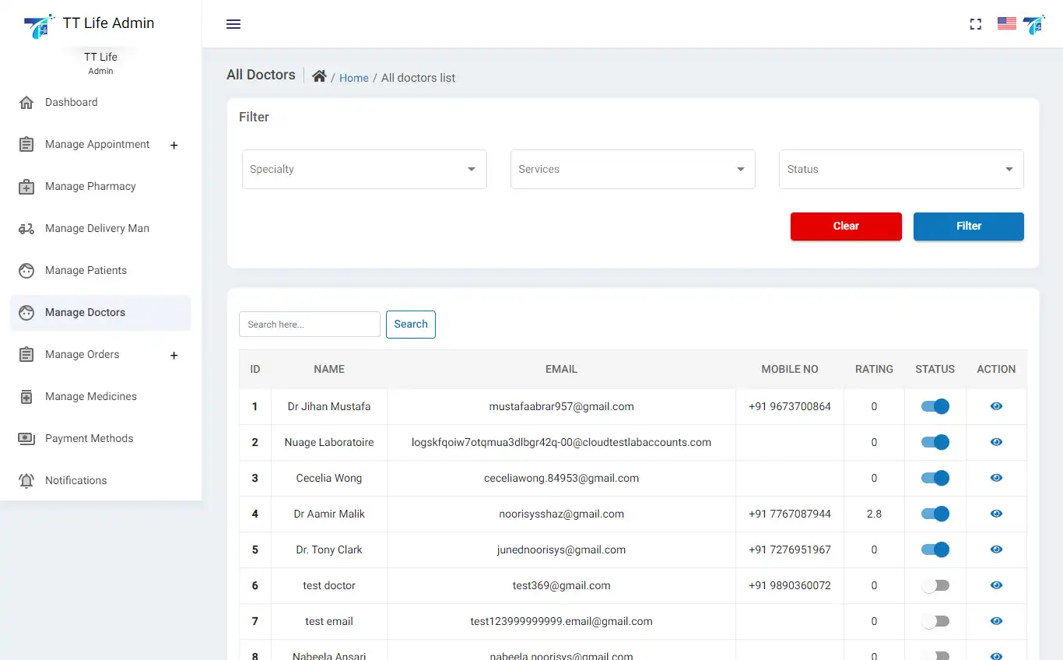Open the Services dropdown
The image size is (1063, 660).
coord(632,169)
